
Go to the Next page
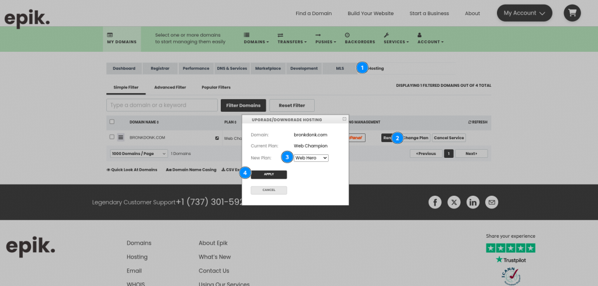click(471, 154)
